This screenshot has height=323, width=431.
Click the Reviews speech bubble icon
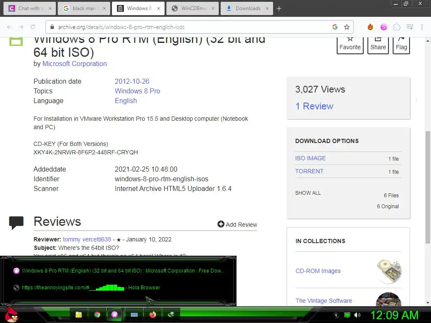16,223
